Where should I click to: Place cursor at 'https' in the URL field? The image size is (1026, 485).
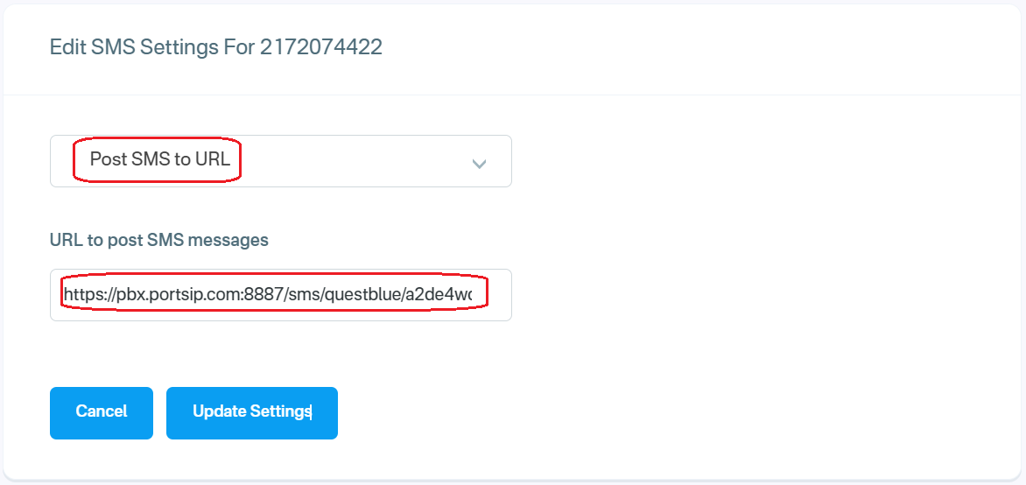pyautogui.click(x=81, y=295)
